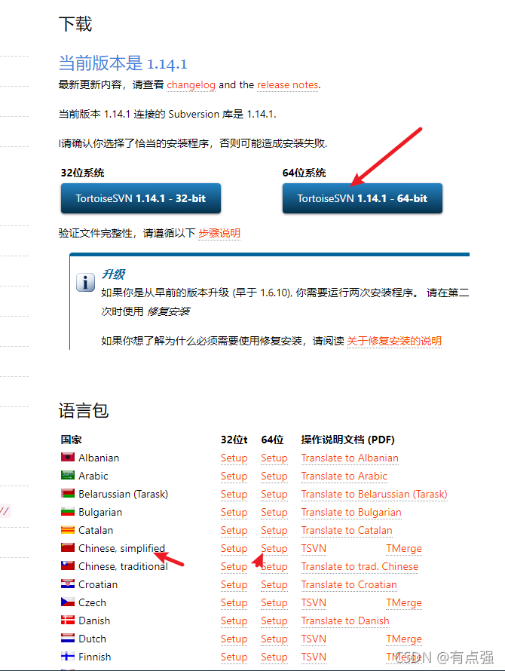Open the release notes link
The height and width of the screenshot is (671, 505).
pyautogui.click(x=288, y=84)
